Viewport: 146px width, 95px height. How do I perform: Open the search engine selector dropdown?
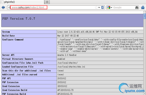click(110, 7)
